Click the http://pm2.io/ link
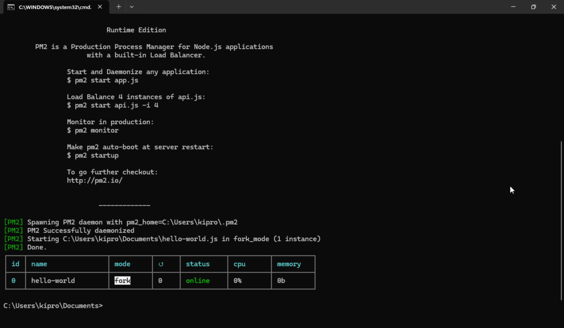564x328 pixels. point(94,180)
